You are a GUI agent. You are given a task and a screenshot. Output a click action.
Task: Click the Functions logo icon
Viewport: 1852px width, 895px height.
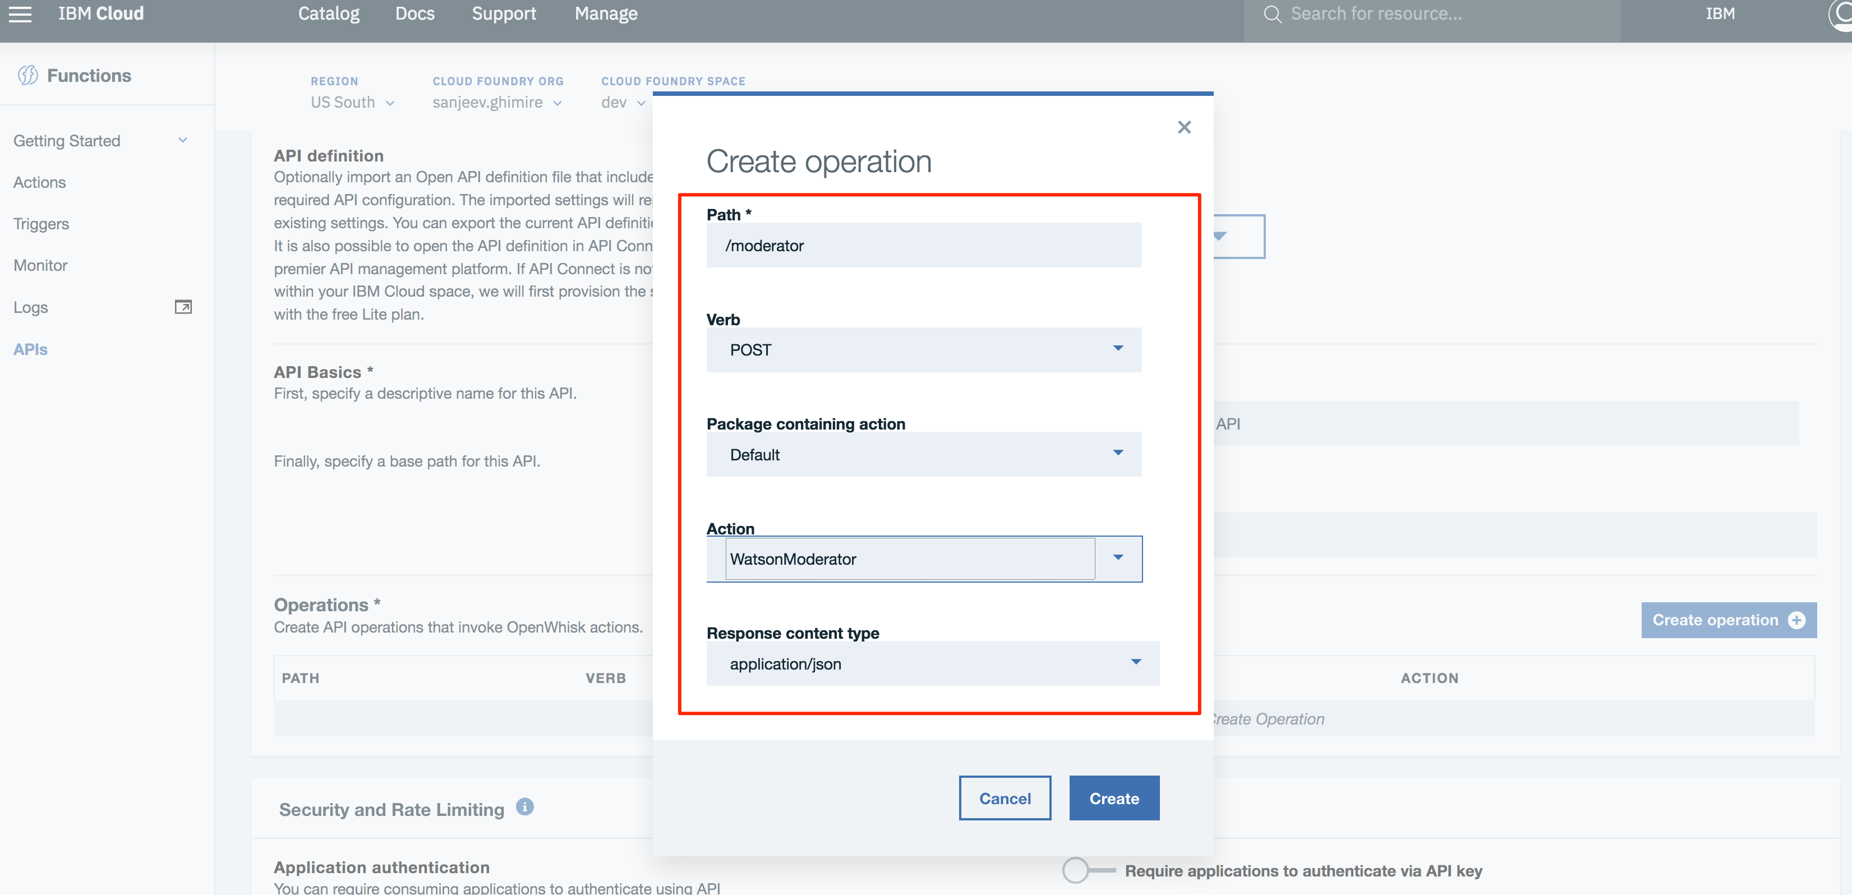pyautogui.click(x=28, y=75)
